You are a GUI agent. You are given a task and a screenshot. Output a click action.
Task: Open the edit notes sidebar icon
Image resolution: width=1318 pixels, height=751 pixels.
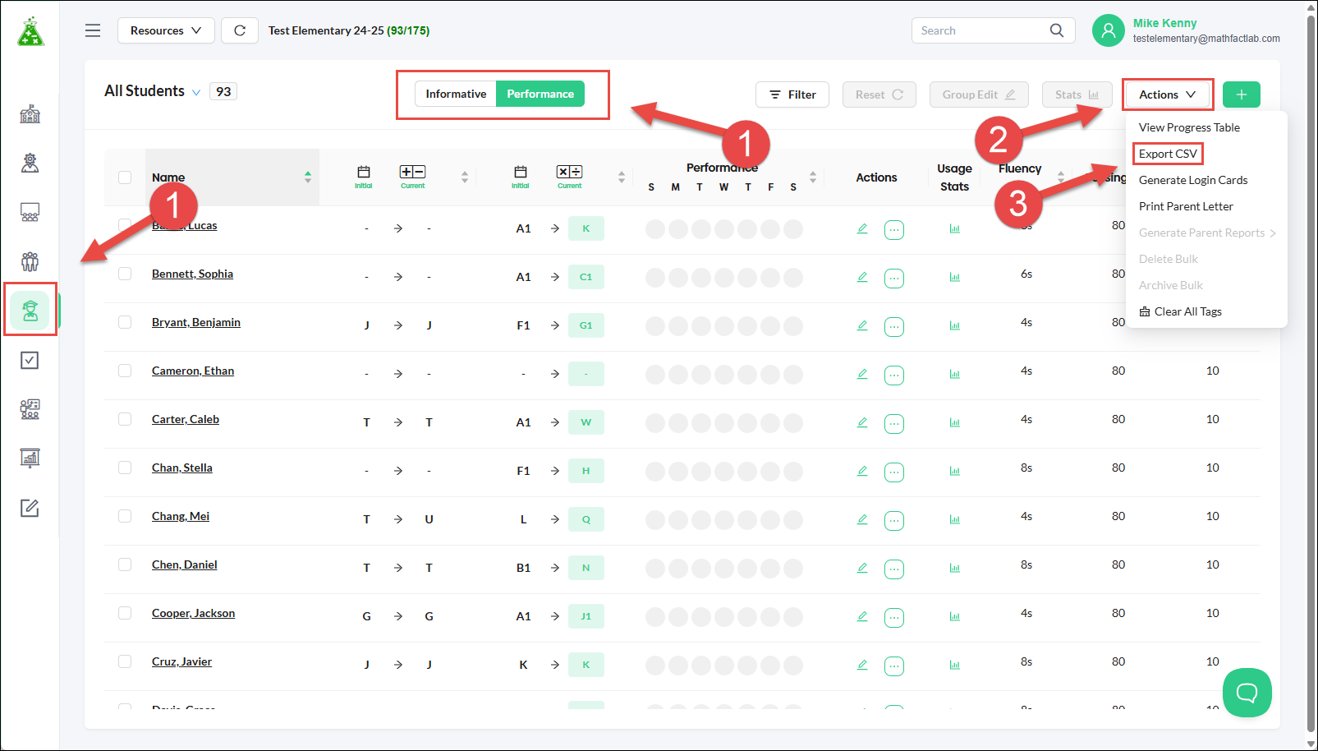tap(30, 508)
